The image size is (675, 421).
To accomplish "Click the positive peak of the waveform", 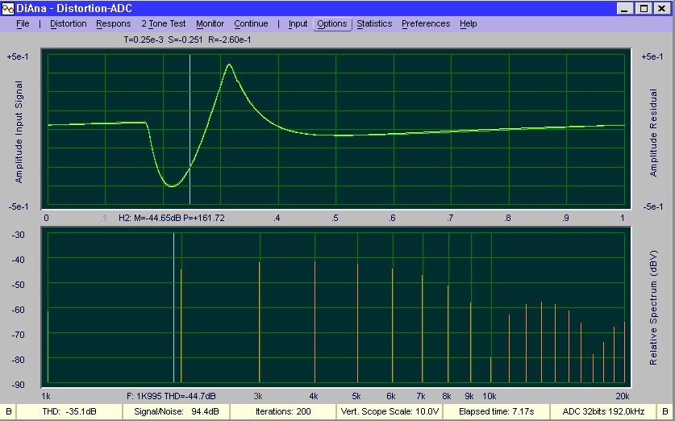I will pos(230,65).
